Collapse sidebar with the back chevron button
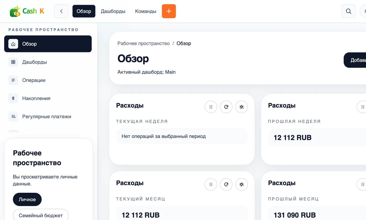 point(61,11)
